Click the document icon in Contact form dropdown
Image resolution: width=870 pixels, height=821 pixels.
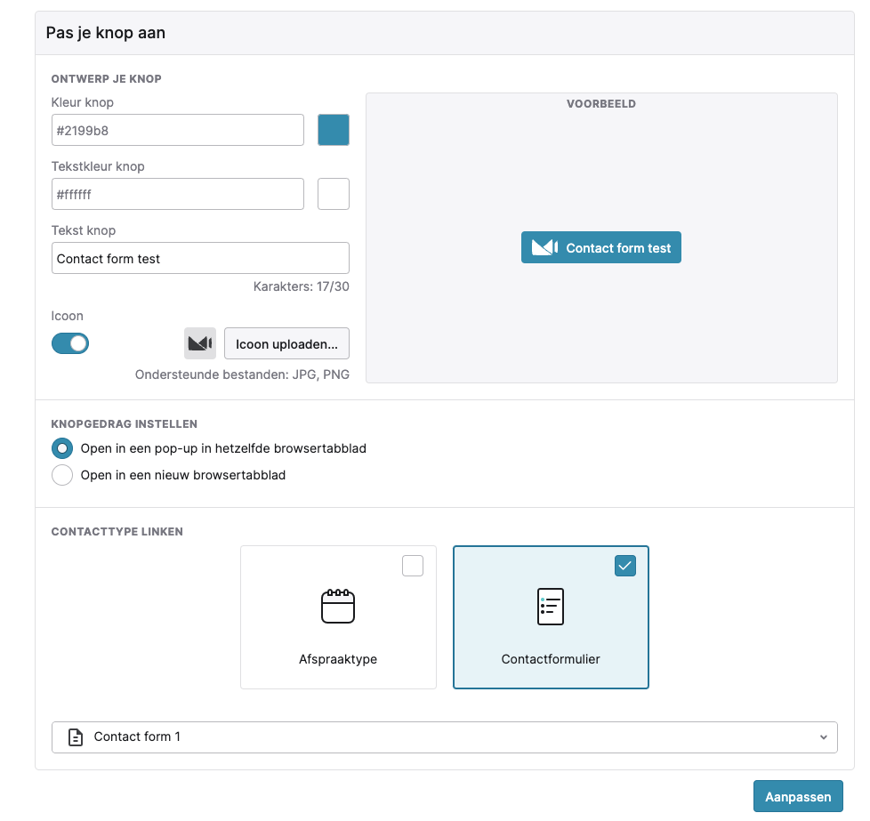click(76, 737)
